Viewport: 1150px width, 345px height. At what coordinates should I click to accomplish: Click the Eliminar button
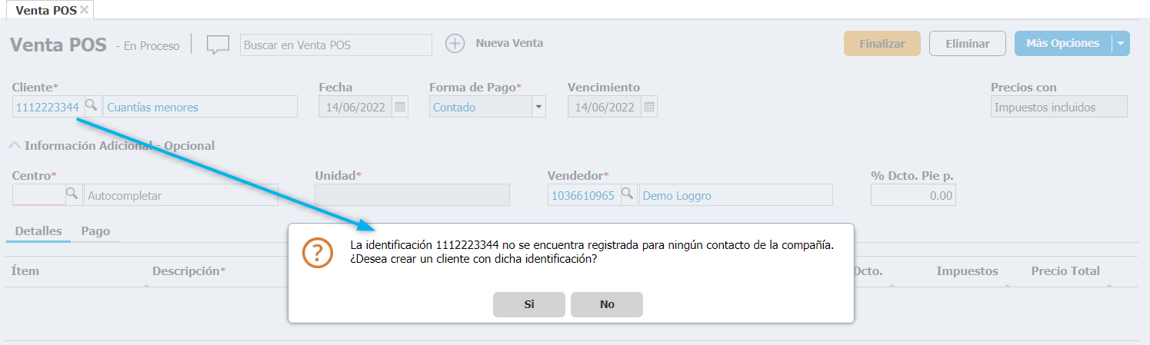coord(968,44)
